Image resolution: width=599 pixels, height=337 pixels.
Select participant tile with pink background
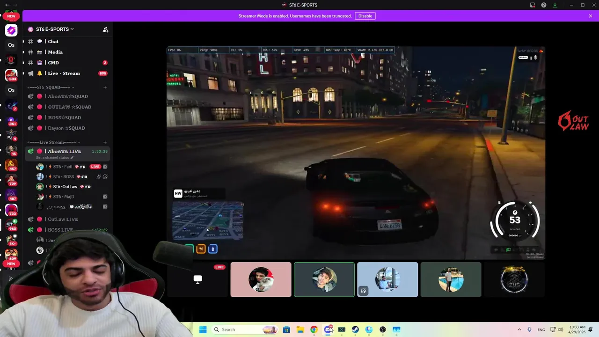[x=261, y=279]
